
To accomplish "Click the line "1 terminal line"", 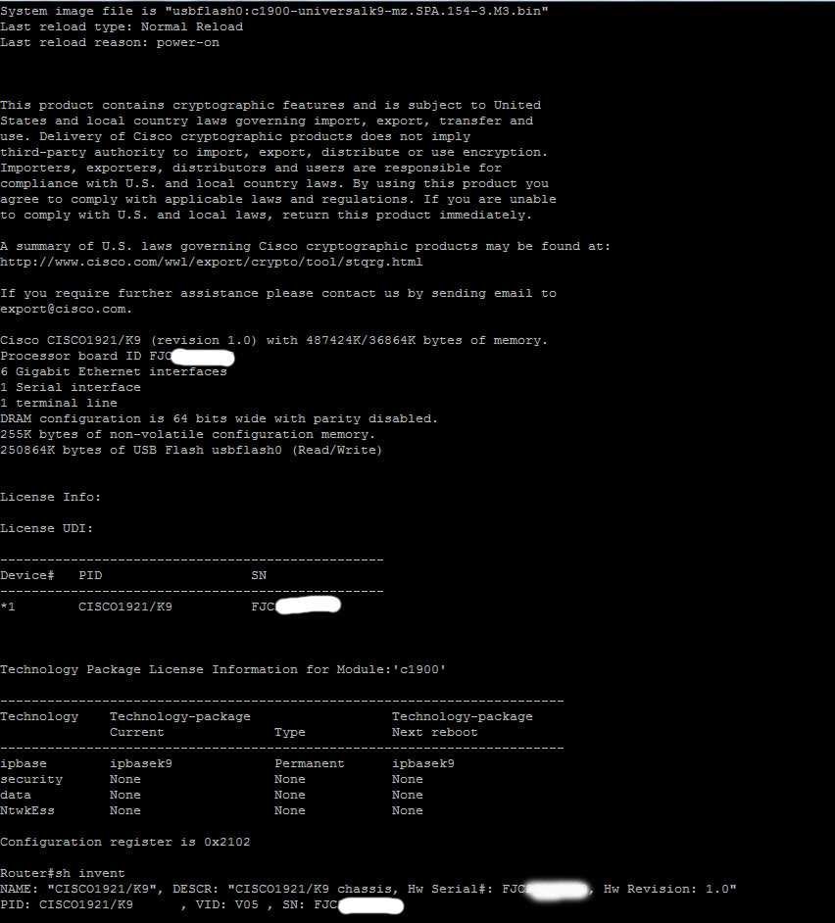I will point(59,404).
